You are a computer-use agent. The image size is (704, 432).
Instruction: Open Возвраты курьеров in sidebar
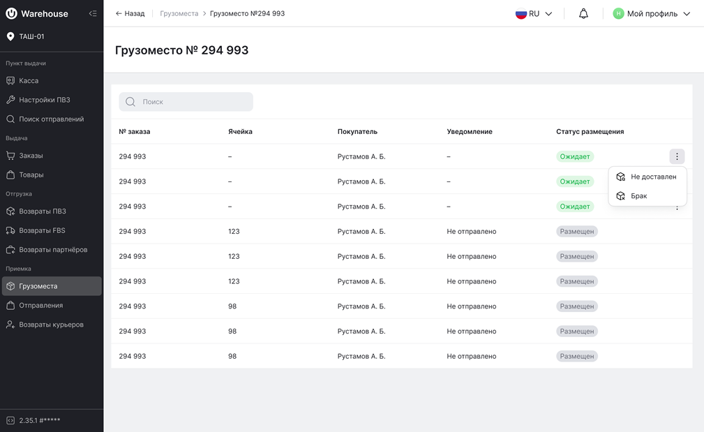point(51,325)
